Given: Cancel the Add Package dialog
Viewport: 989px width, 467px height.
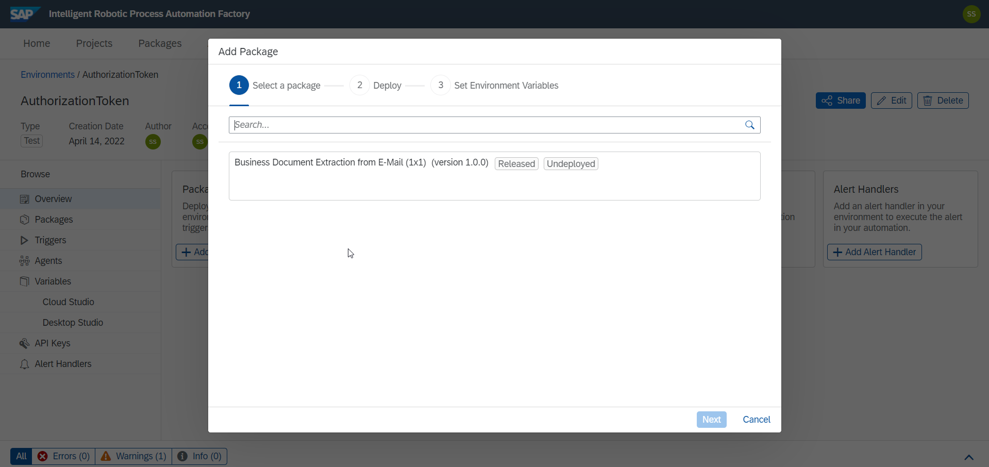Looking at the screenshot, I should pyautogui.click(x=757, y=420).
